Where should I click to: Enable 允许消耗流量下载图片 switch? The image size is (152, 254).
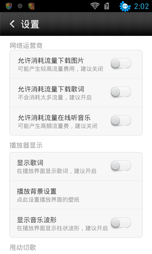tap(121, 63)
